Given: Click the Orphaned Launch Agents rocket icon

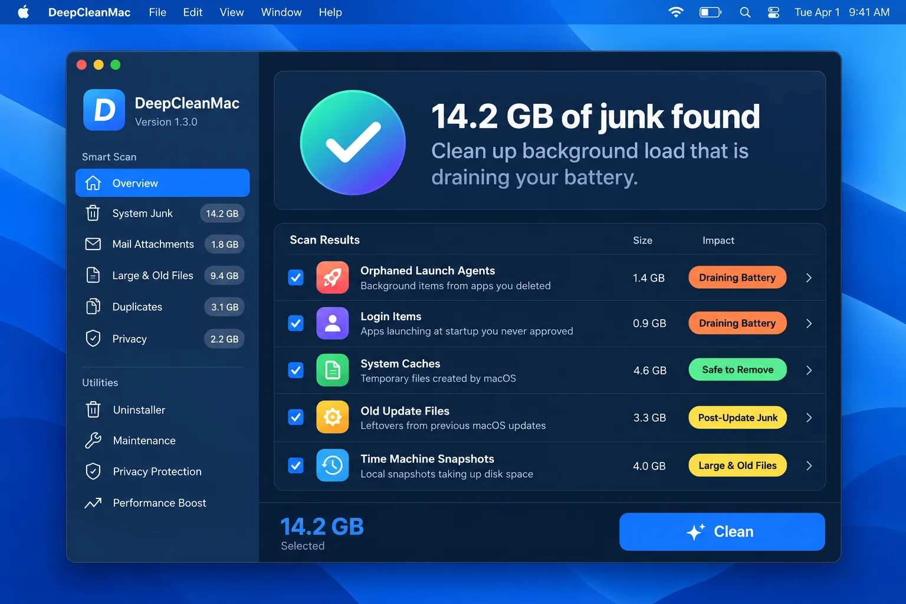Looking at the screenshot, I should [x=333, y=277].
